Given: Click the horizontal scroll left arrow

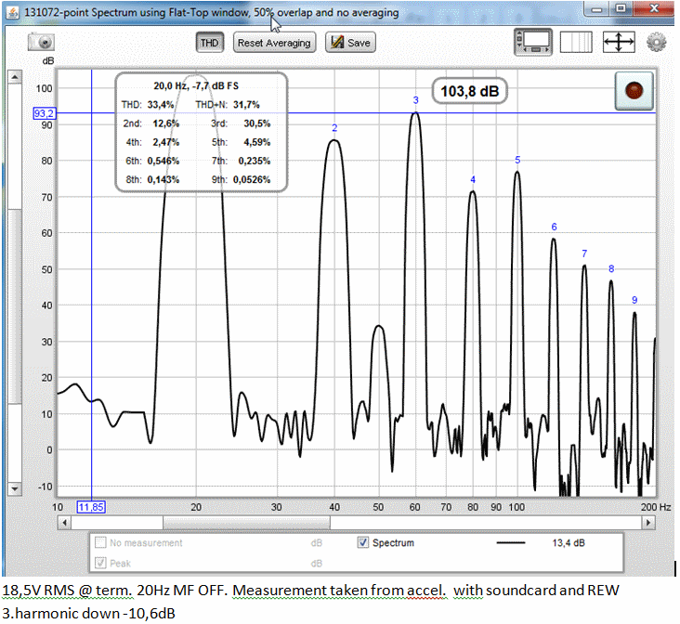Looking at the screenshot, I should click(x=65, y=523).
